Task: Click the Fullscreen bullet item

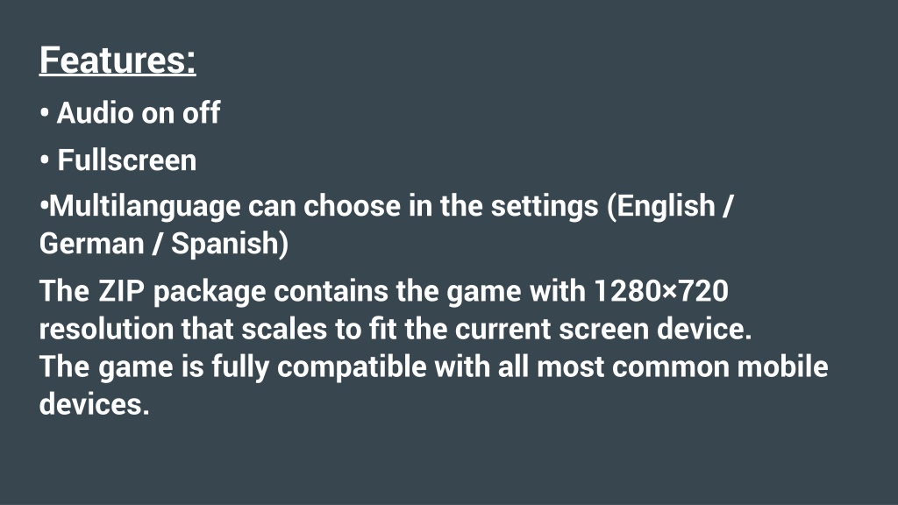Action: point(118,160)
